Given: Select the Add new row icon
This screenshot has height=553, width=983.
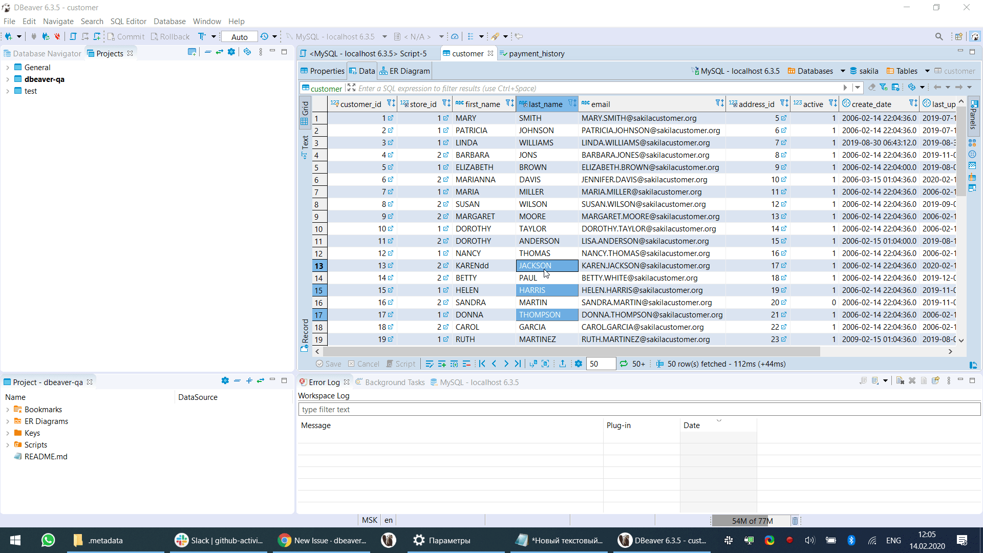Looking at the screenshot, I should click(x=442, y=364).
